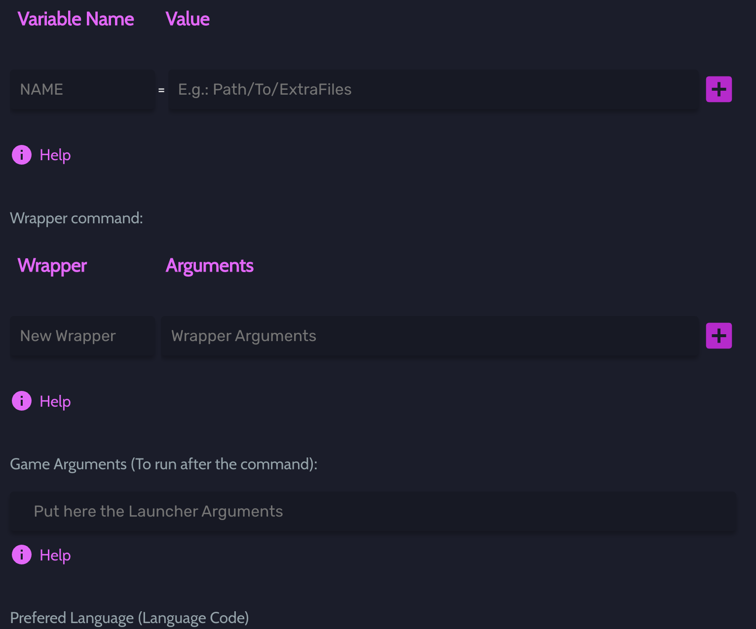Screen dimensions: 756x629
Task: Open Help text under Game Arguments field
Action: pyautogui.click(x=55, y=555)
